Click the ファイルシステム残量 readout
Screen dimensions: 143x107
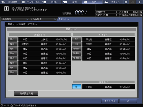pos(131,15)
